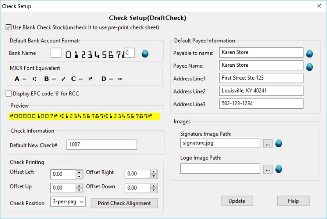
Task: Click help icon next to Signature Image Path
Action: coord(279,144)
